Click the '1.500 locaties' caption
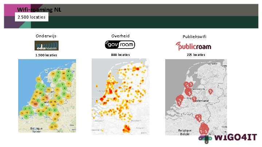Screen dimensions: 262x147 coord(46,55)
